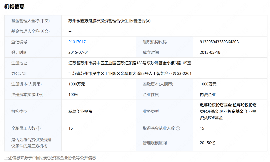Viewport: 270px width, 162px height.
Task: Select the 注册地址 address text
Action: click(130, 63)
